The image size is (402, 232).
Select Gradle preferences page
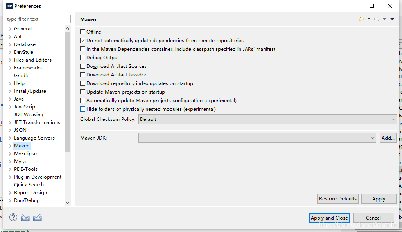point(22,75)
